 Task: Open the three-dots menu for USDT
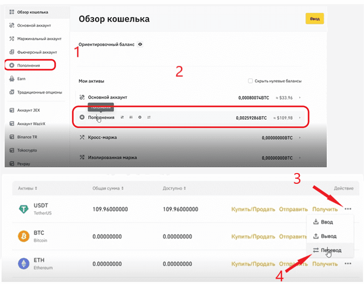348,209
